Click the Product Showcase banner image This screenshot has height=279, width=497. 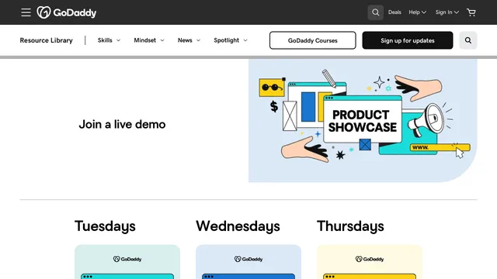[363, 121]
